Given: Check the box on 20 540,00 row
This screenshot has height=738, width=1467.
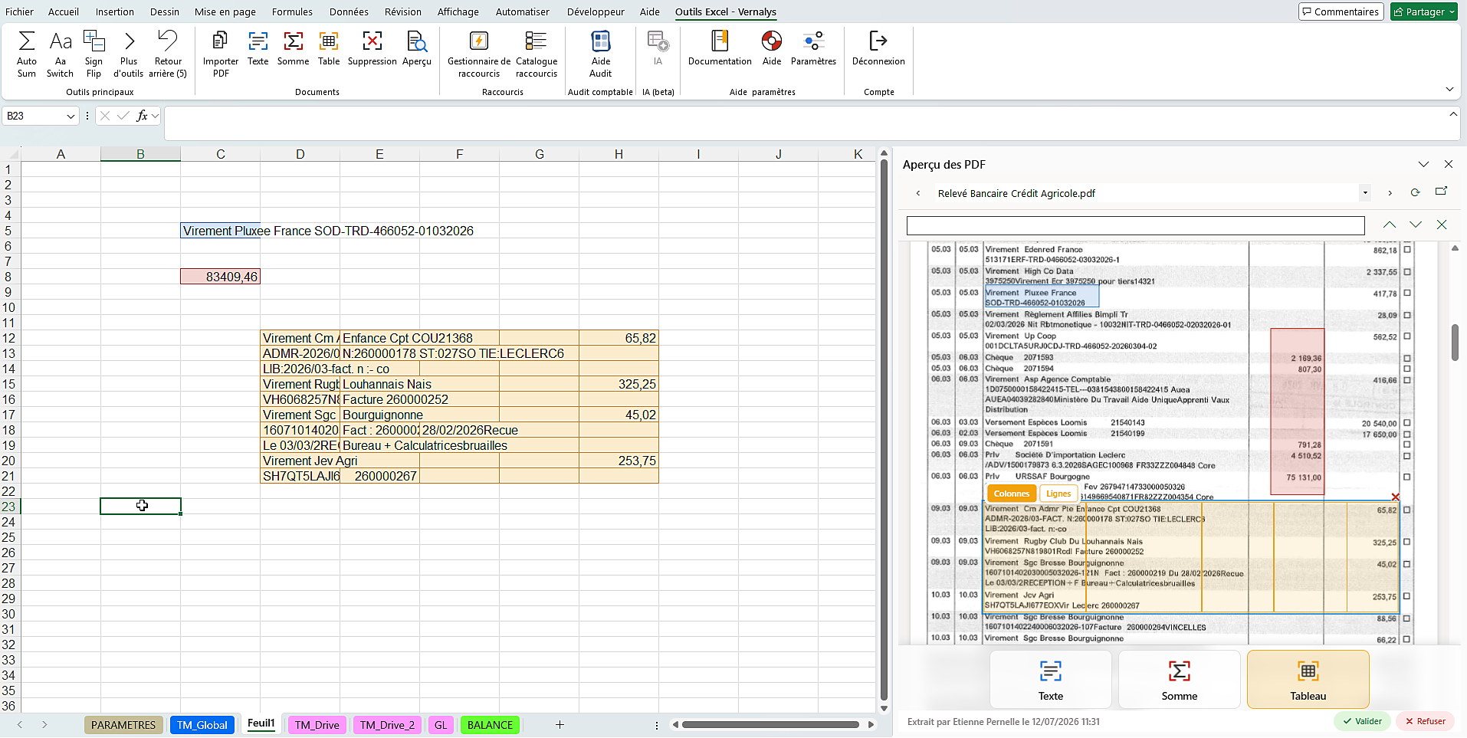Looking at the screenshot, I should click(x=1407, y=423).
